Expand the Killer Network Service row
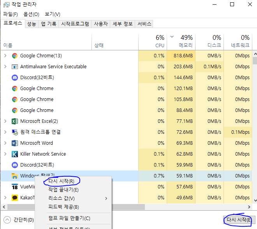 pyautogui.click(x=5, y=154)
